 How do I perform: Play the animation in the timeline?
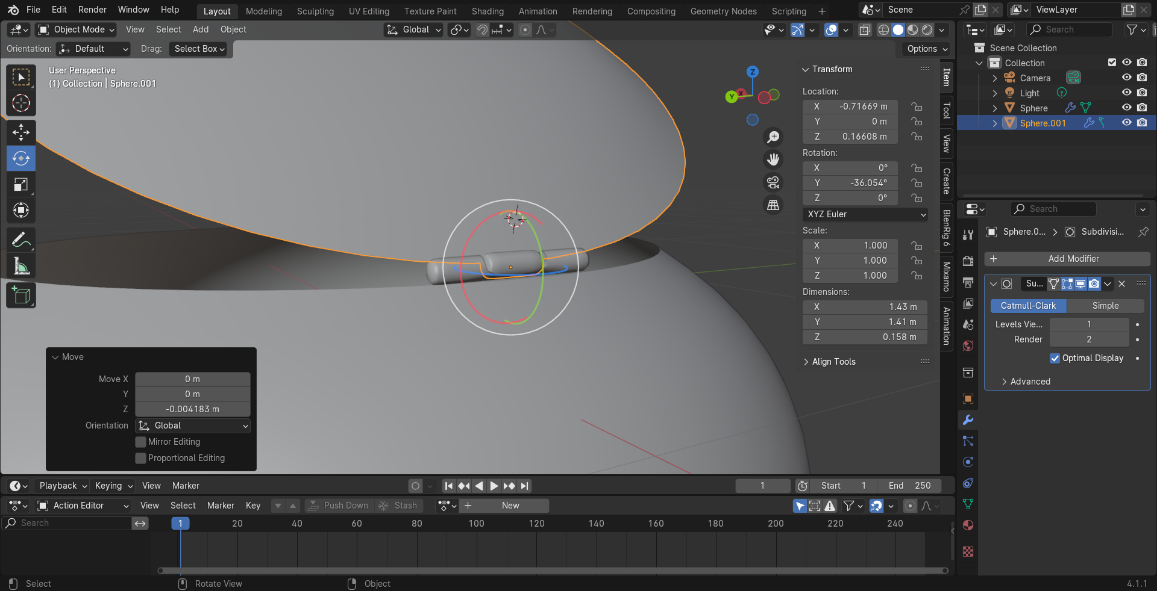pos(494,486)
